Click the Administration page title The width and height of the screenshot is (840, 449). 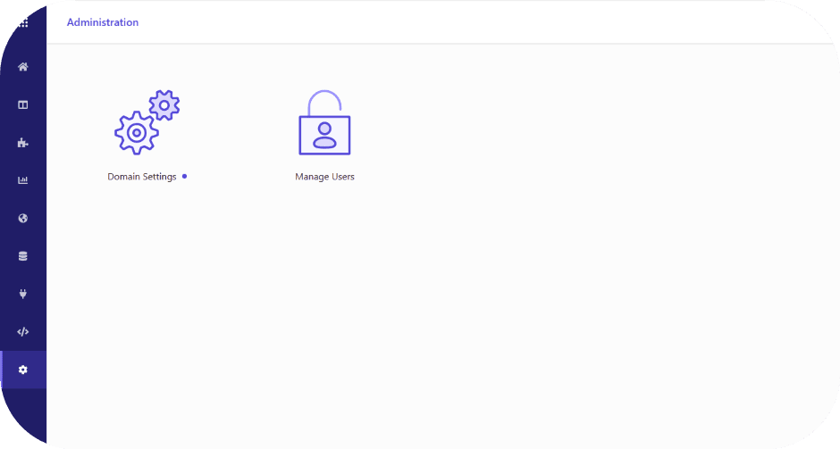coord(103,22)
